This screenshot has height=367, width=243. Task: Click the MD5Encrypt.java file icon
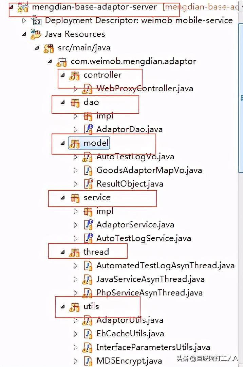click(x=88, y=361)
